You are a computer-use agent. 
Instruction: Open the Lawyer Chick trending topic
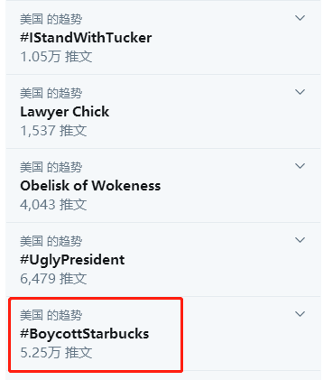[64, 112]
